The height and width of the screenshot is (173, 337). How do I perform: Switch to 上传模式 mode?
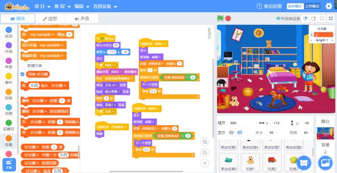coord(312,6)
